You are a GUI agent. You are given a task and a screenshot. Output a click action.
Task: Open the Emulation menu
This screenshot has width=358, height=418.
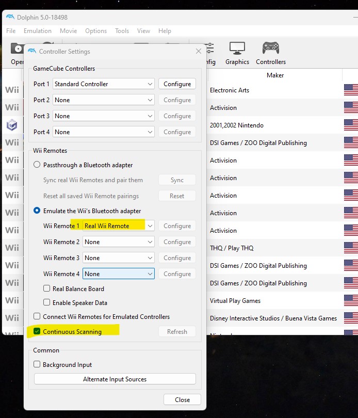(x=38, y=31)
